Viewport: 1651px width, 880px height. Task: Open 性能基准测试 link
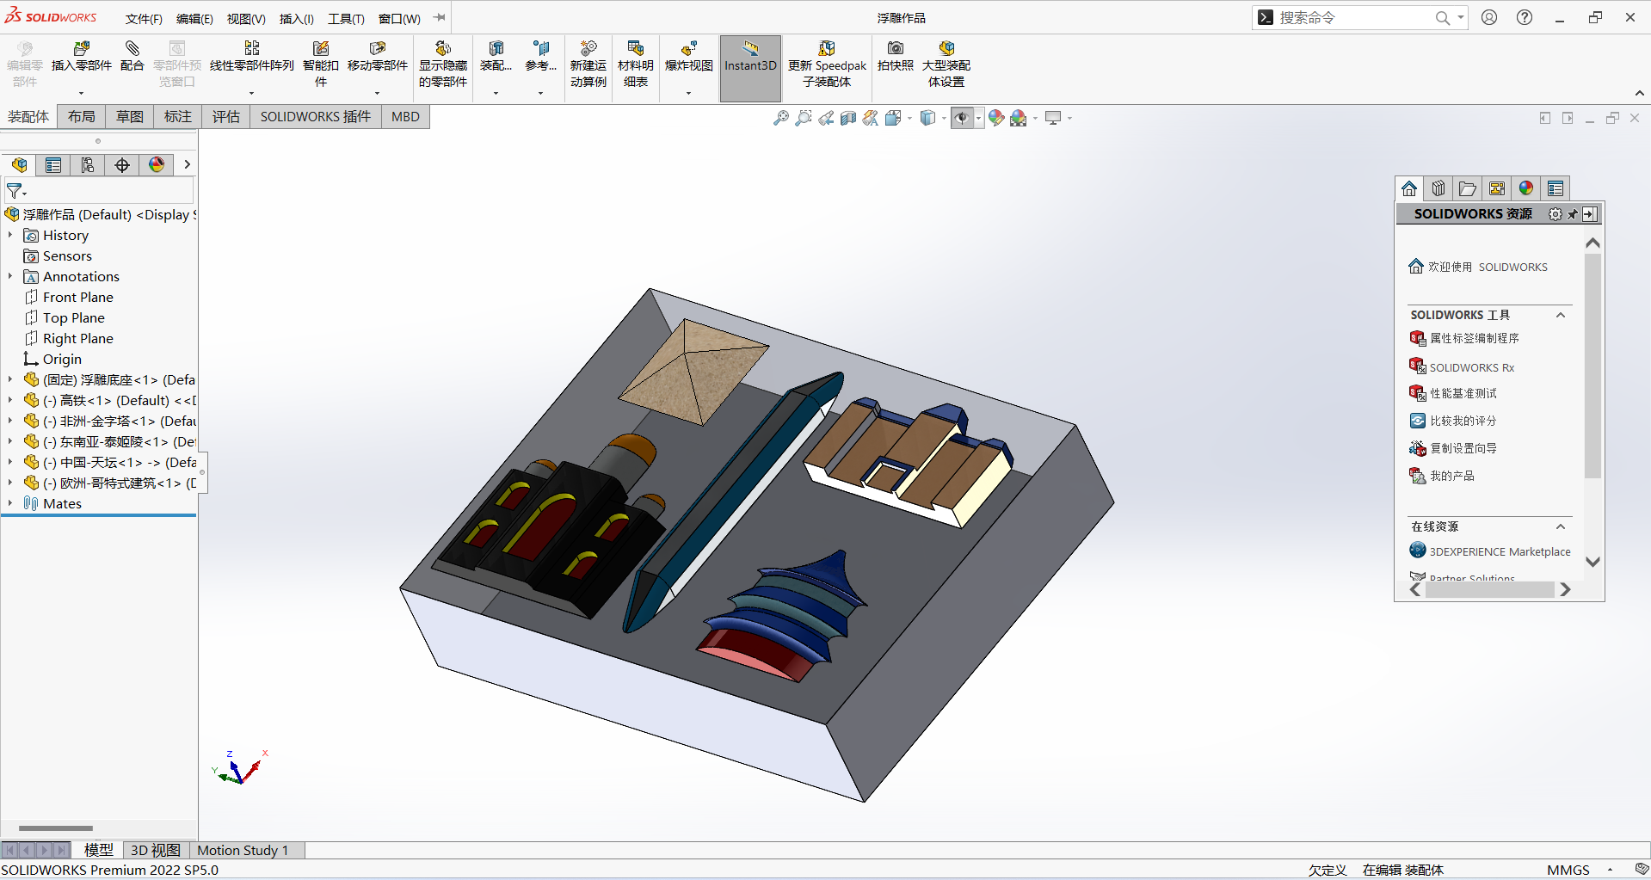tap(1453, 393)
